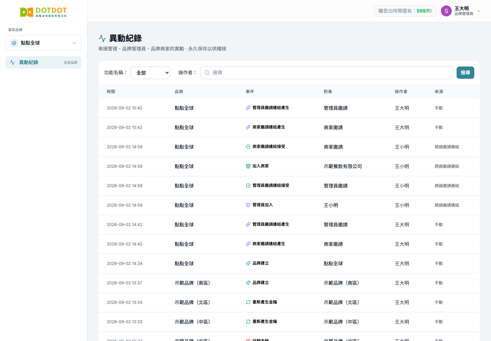491x341 pixels.
Task: Click the logout countdown timer badge
Action: (x=405, y=11)
